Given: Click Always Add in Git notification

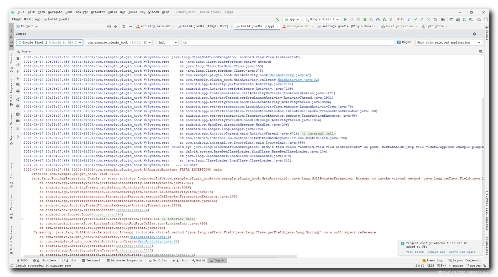Looking at the screenshot, I should (x=436, y=252).
